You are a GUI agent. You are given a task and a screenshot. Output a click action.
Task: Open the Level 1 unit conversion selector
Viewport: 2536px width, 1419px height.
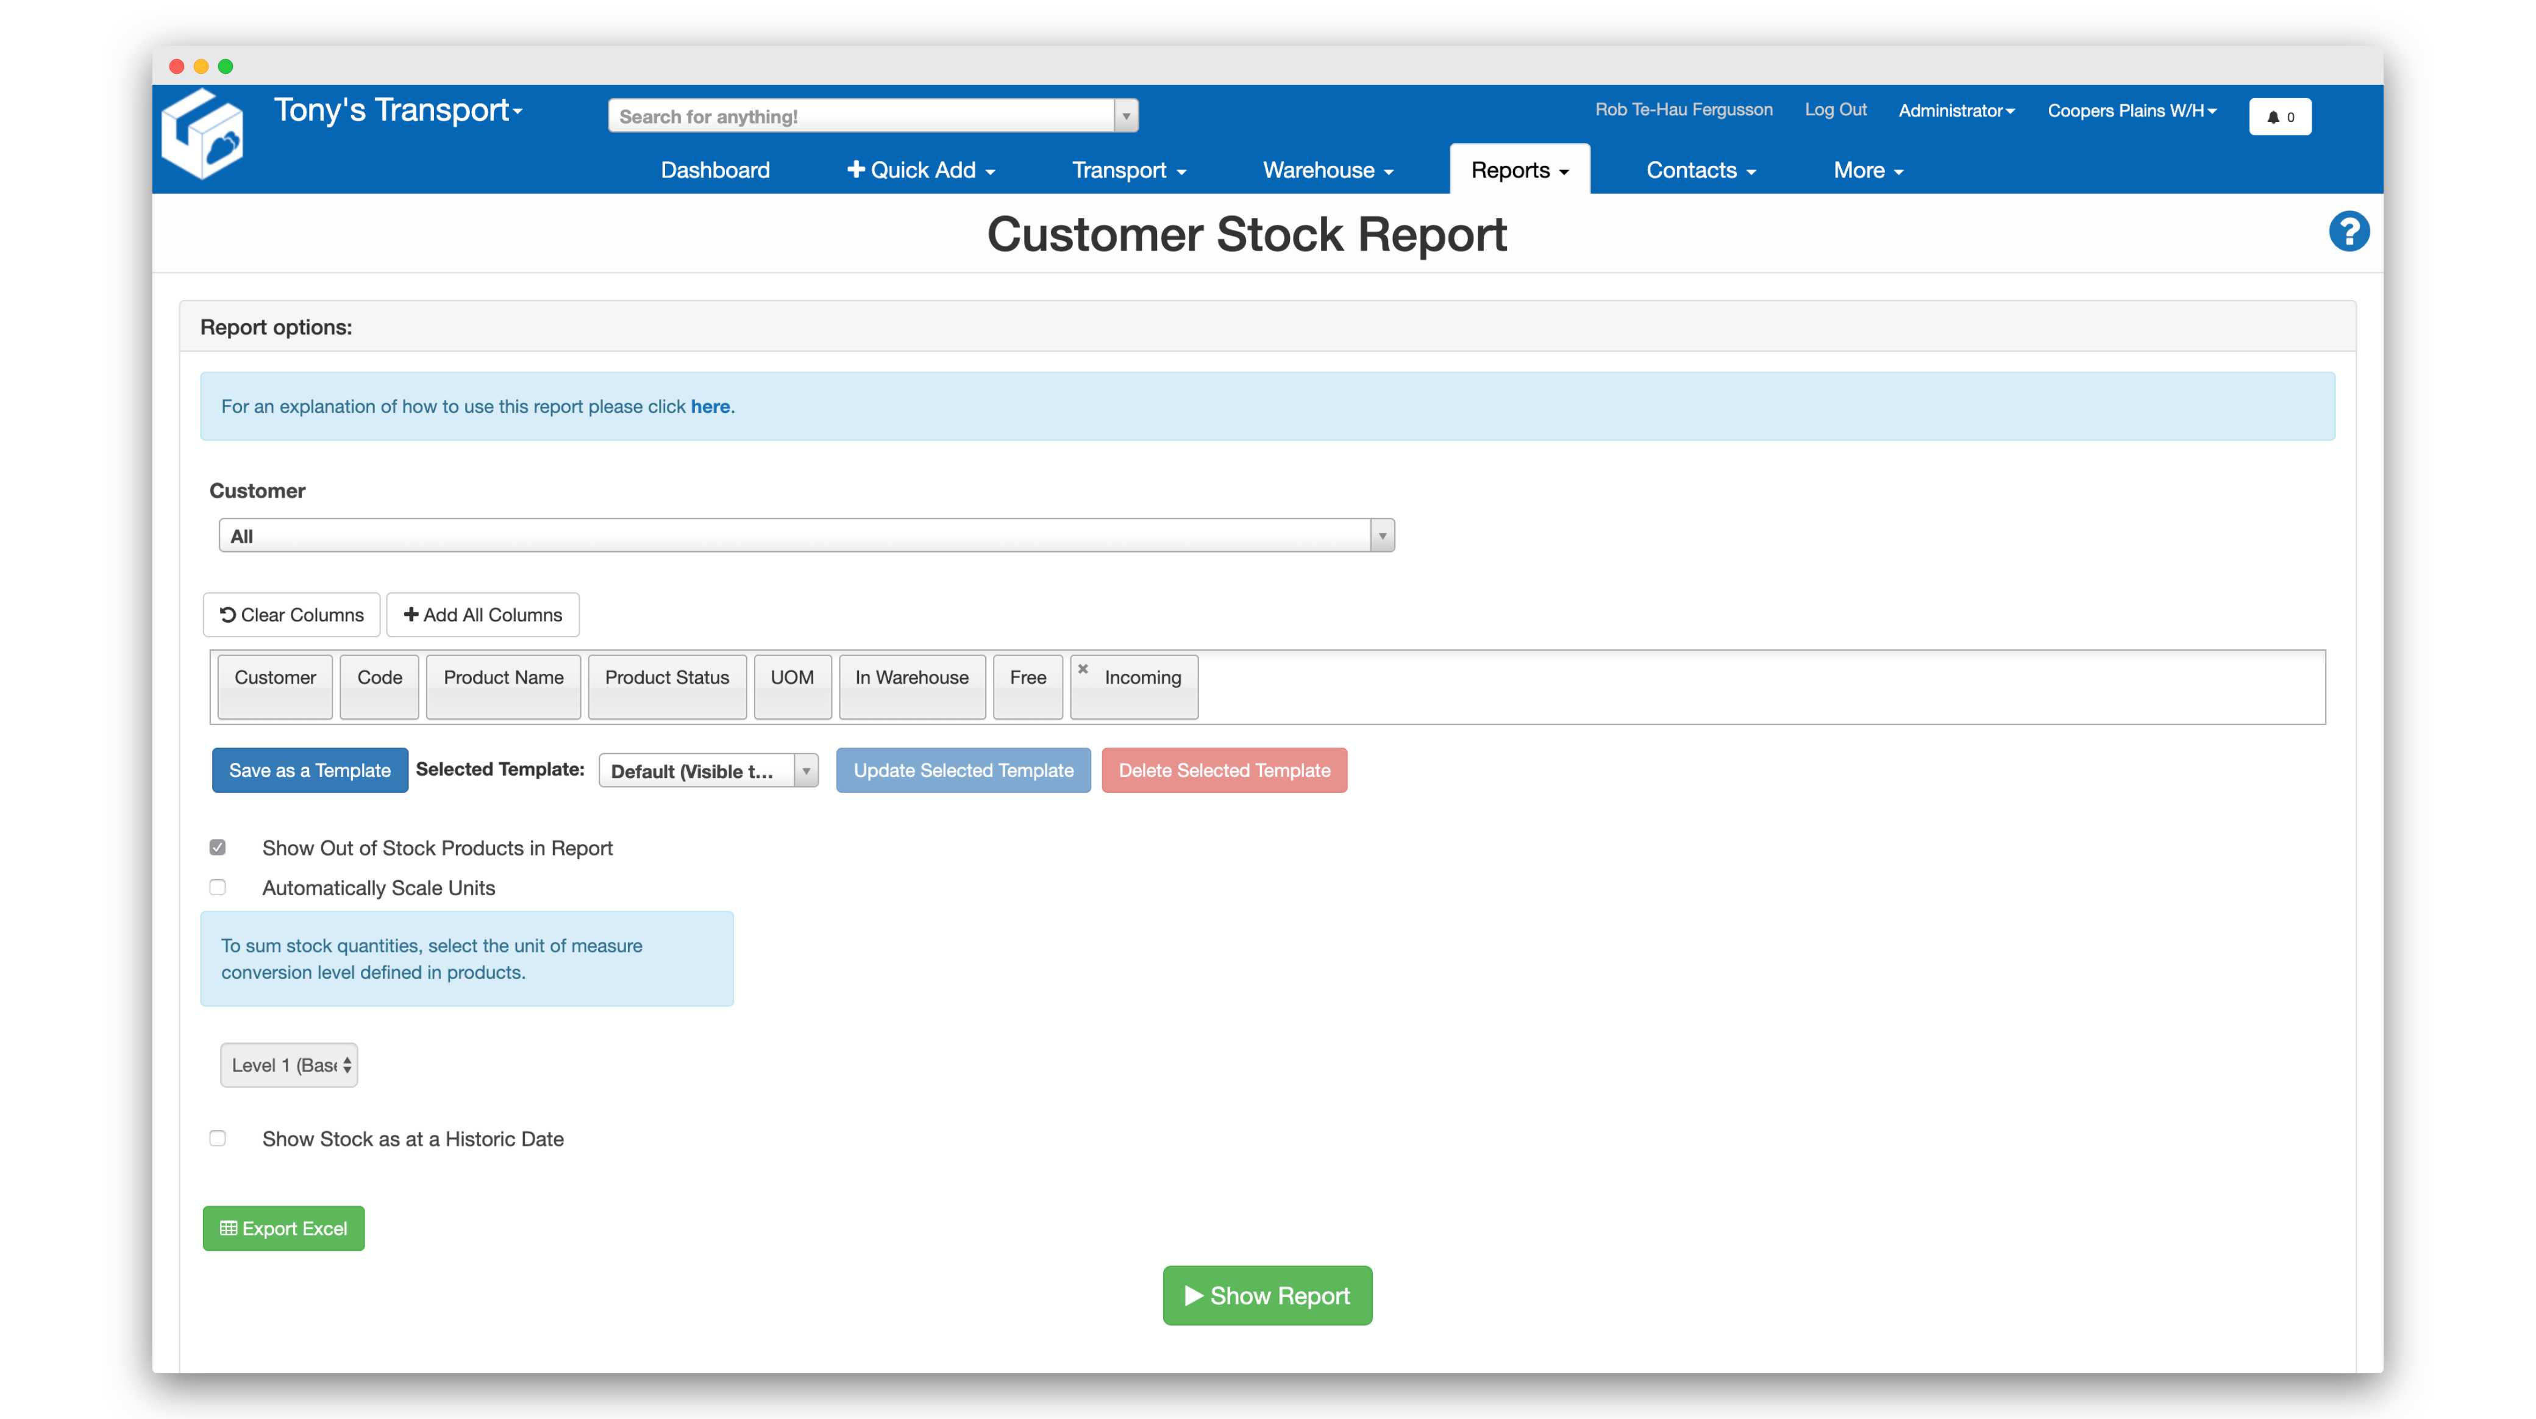coord(288,1065)
